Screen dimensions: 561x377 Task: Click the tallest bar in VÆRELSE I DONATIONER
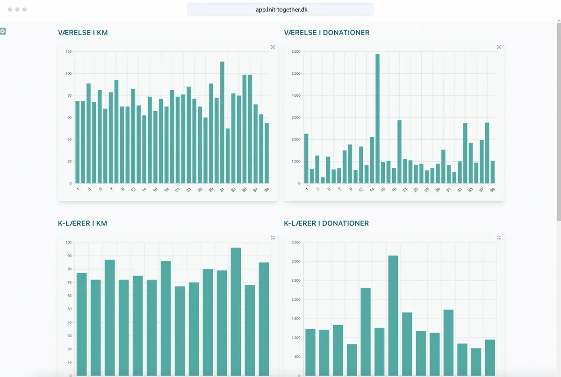[377, 119]
